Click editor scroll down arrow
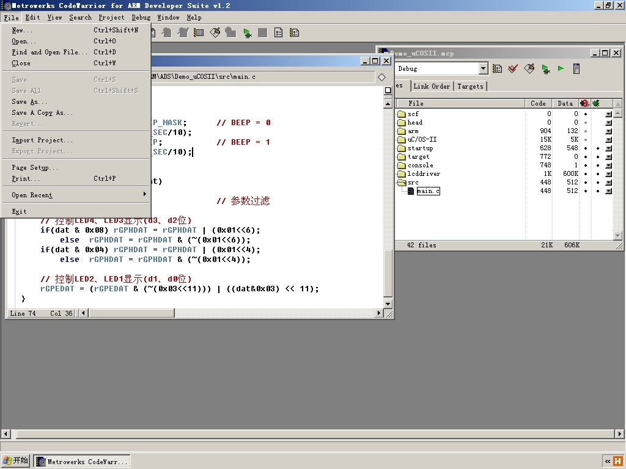The height and width of the screenshot is (469, 626). click(x=388, y=304)
